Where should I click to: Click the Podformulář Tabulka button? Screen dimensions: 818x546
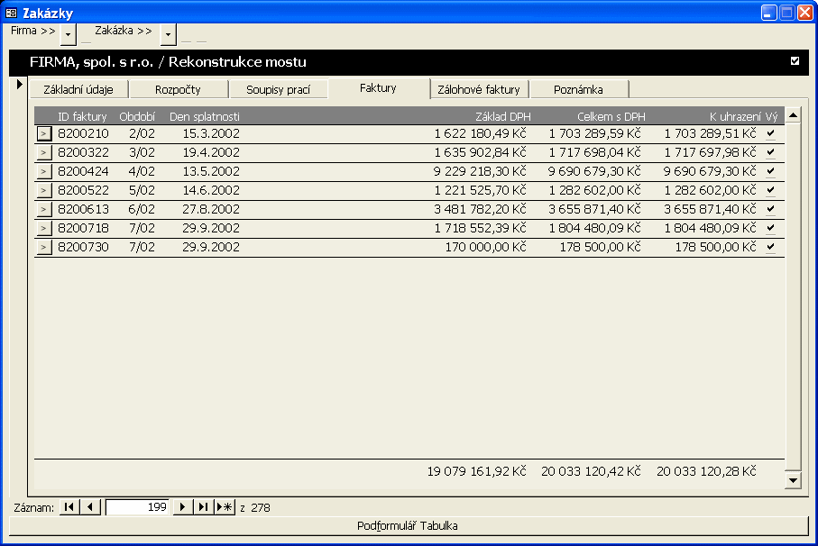click(x=411, y=525)
